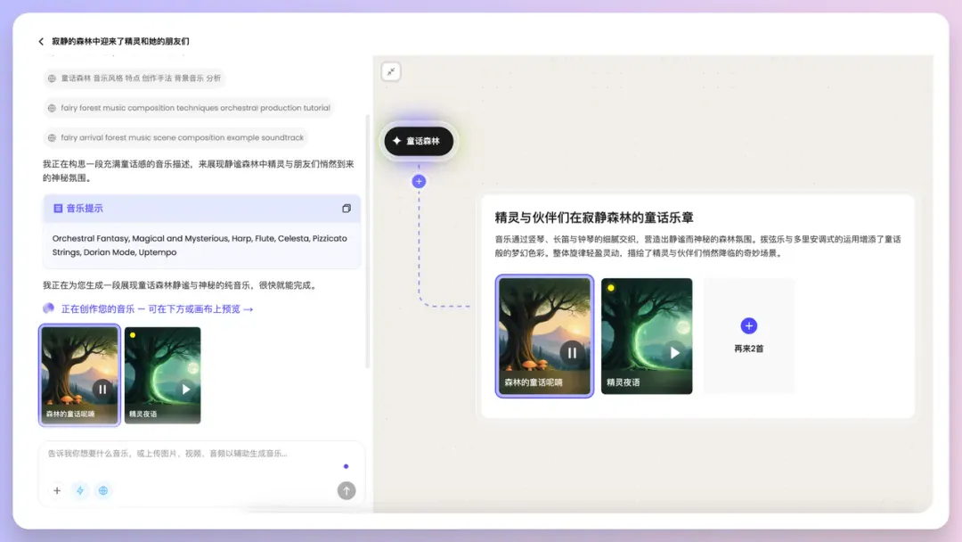Collapse the canvas with the shrink icon
This screenshot has width=962, height=542.
(x=391, y=72)
